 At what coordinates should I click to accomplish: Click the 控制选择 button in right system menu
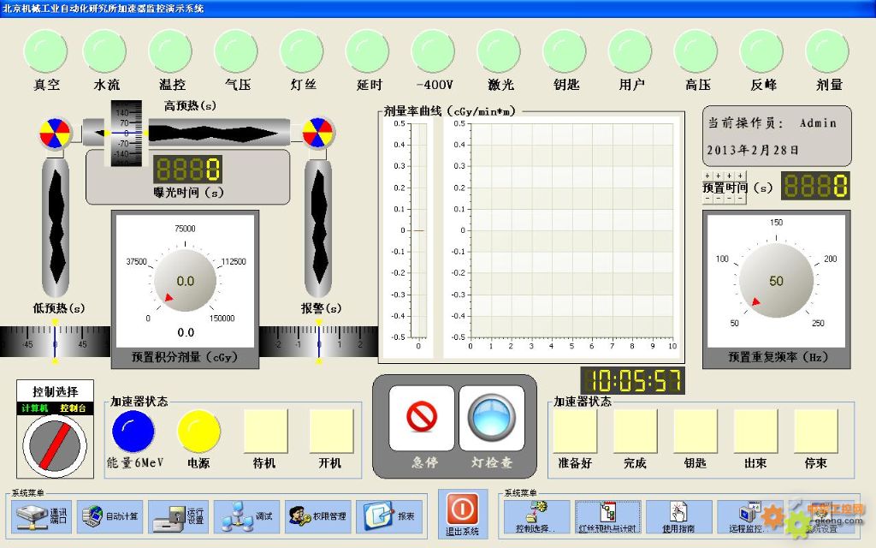tap(536, 516)
